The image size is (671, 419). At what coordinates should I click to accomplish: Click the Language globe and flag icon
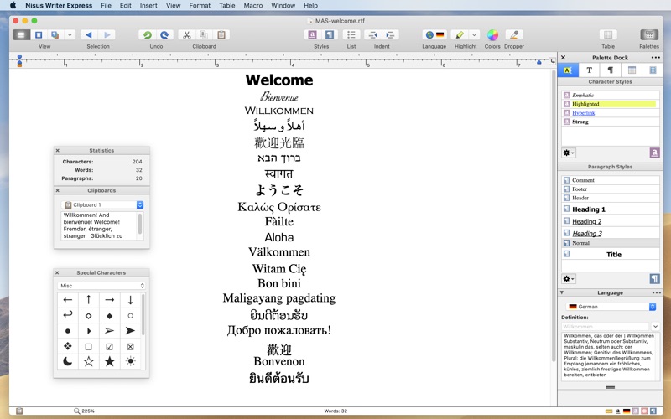[434, 34]
